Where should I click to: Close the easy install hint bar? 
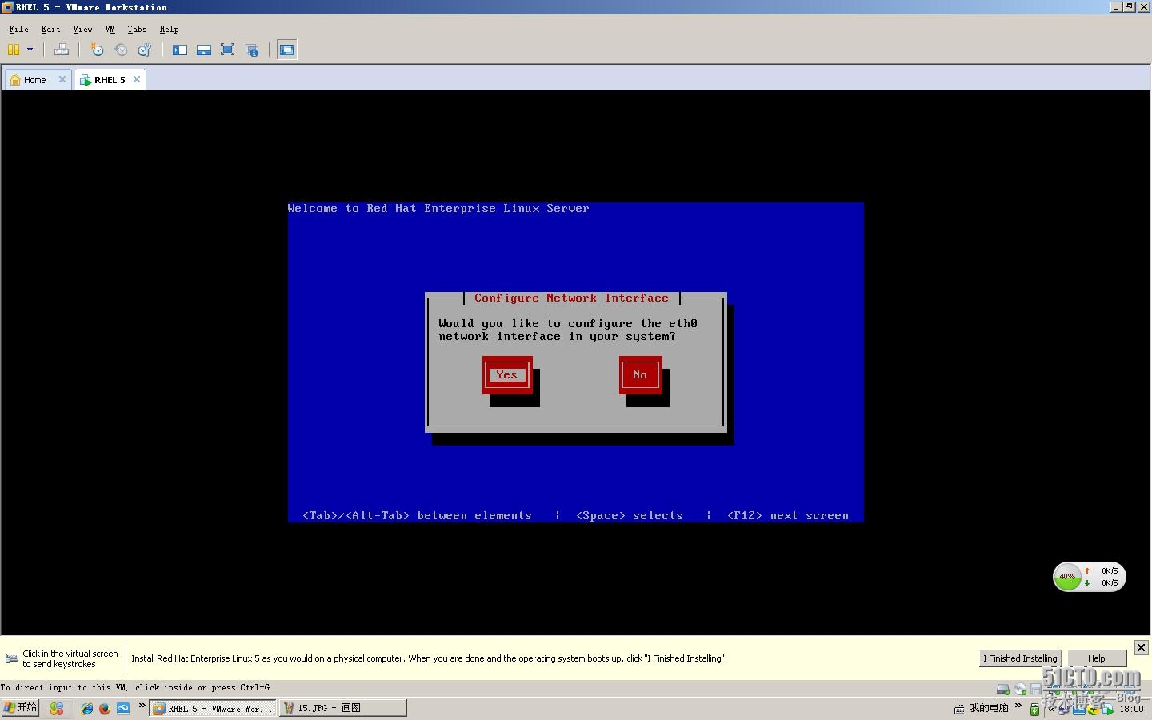pyautogui.click(x=1142, y=647)
